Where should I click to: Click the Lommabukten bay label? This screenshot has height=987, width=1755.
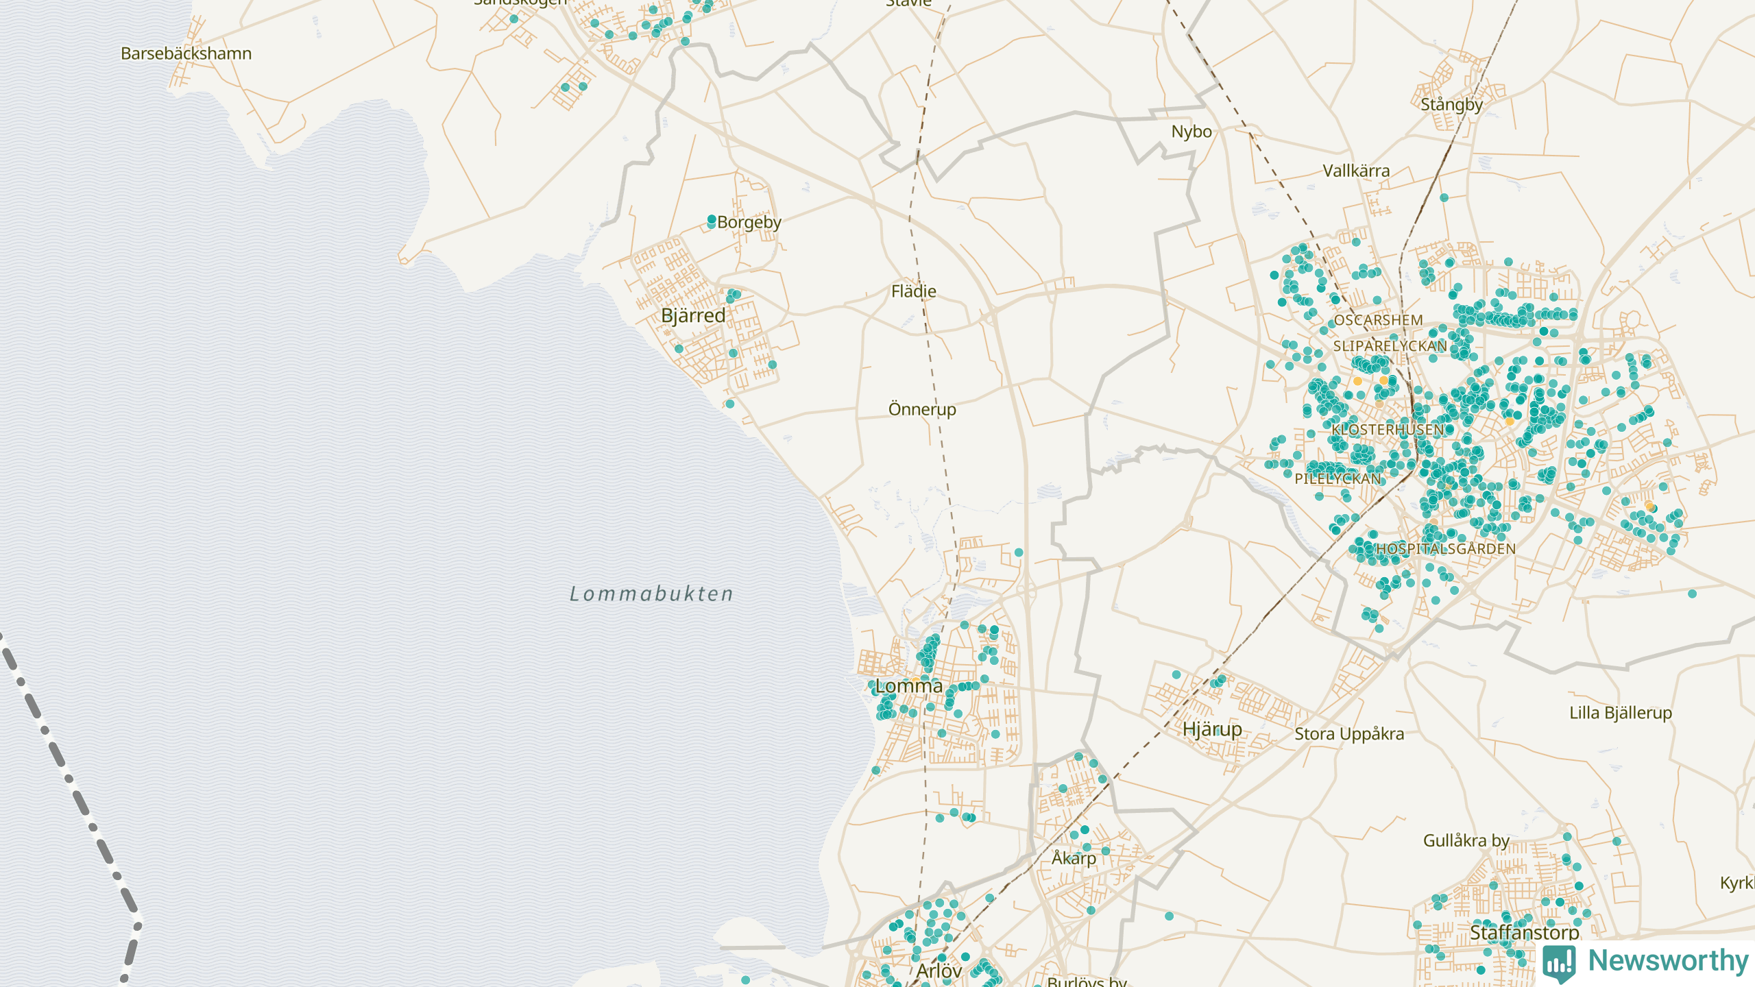click(651, 594)
